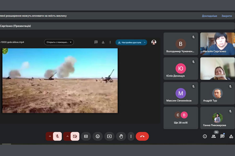
Task: Click the 'Закрити' notification button
Action: click(226, 16)
